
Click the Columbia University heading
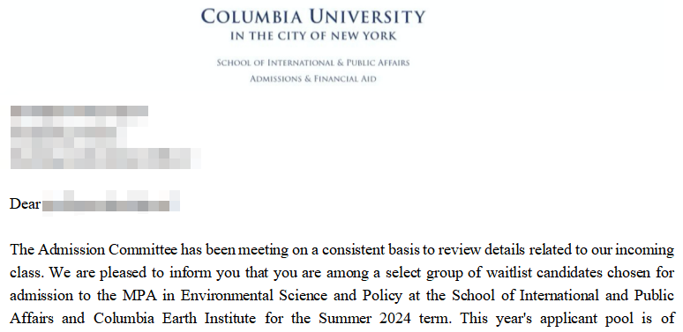[312, 17]
